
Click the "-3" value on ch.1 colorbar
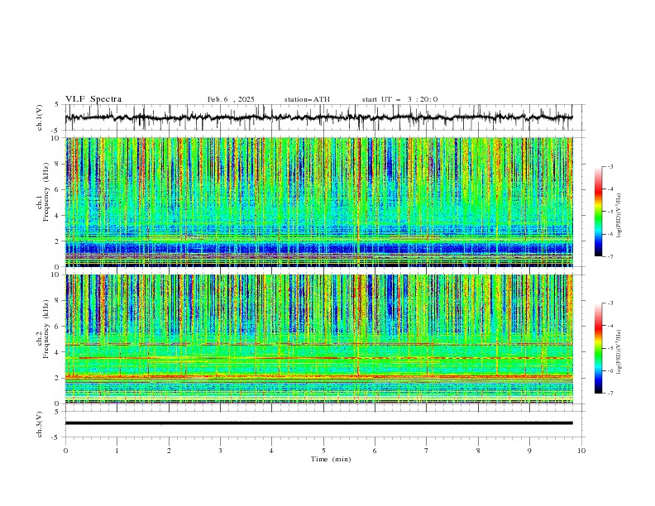point(610,166)
